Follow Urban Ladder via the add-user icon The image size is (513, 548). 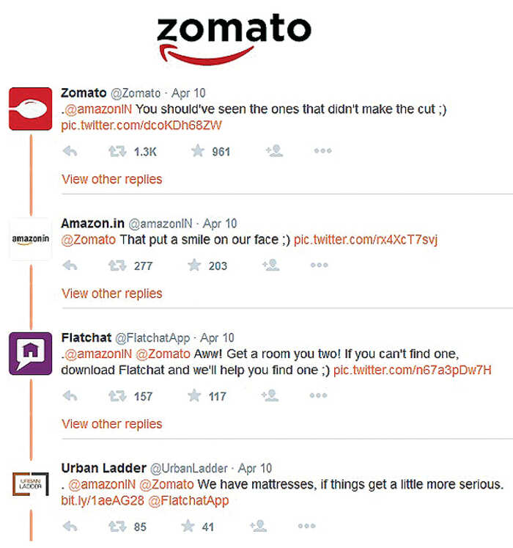click(258, 526)
